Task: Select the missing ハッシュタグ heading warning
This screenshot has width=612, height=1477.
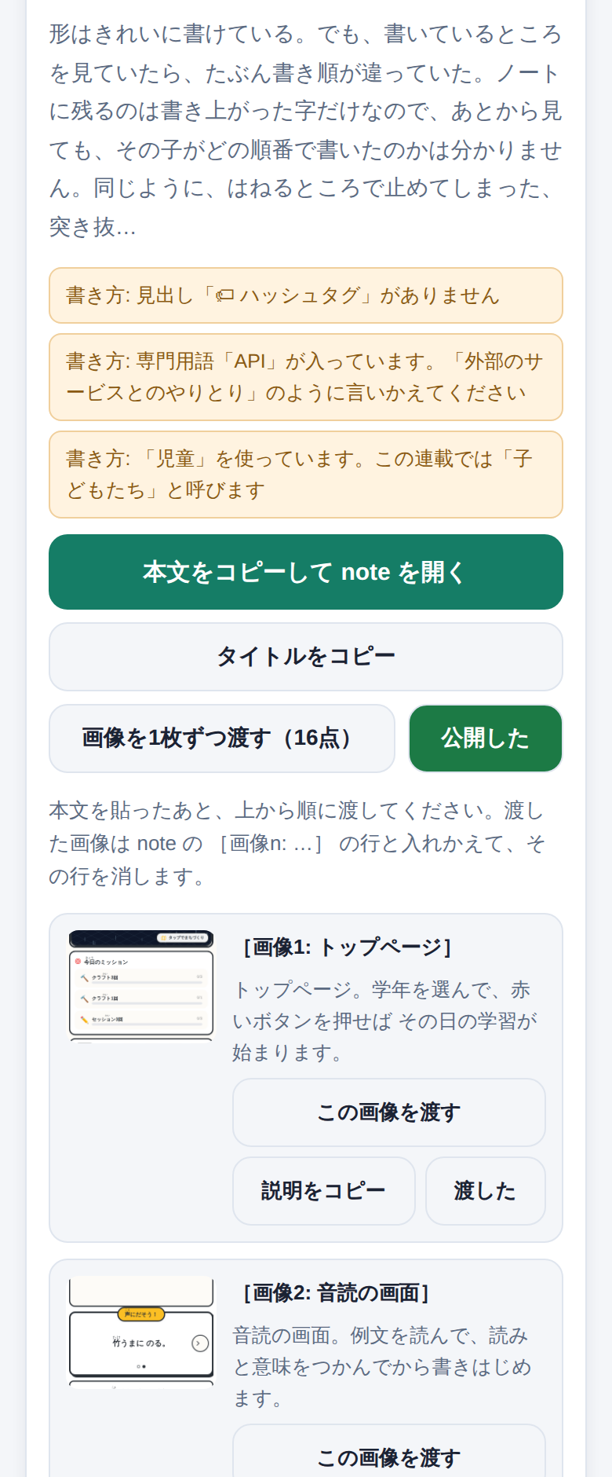Action: [306, 295]
